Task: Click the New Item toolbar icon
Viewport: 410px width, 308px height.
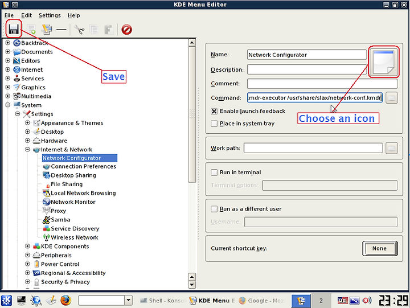Action: coord(31,29)
